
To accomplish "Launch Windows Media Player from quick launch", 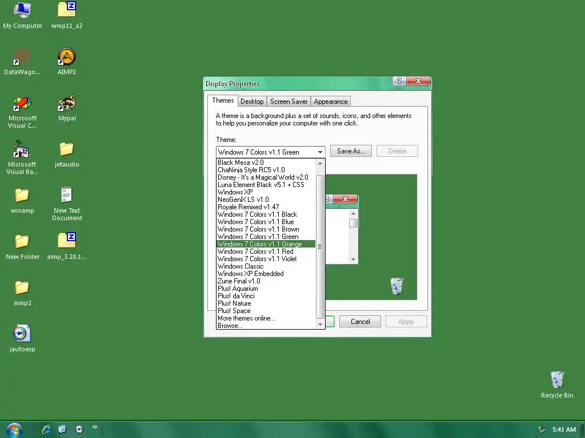I will (x=79, y=429).
